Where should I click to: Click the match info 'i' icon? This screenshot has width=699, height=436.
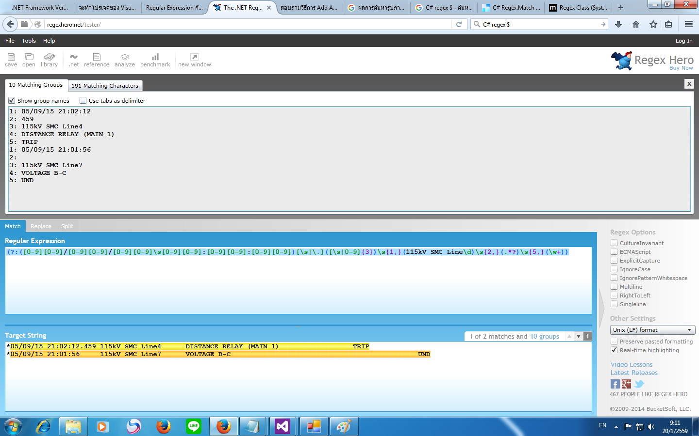(587, 336)
